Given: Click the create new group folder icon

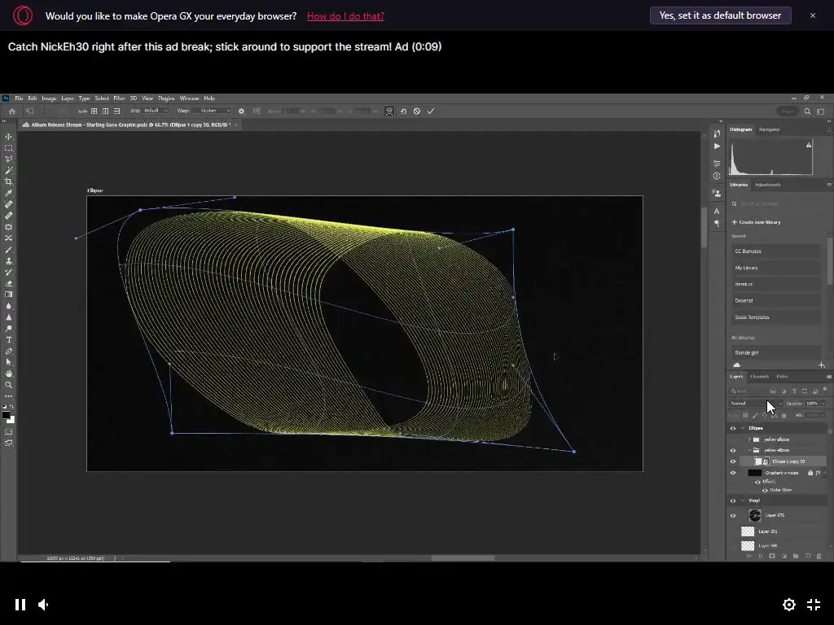Looking at the screenshot, I should [795, 556].
